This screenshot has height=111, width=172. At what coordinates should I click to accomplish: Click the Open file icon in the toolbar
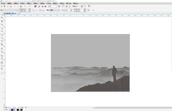[5, 6]
